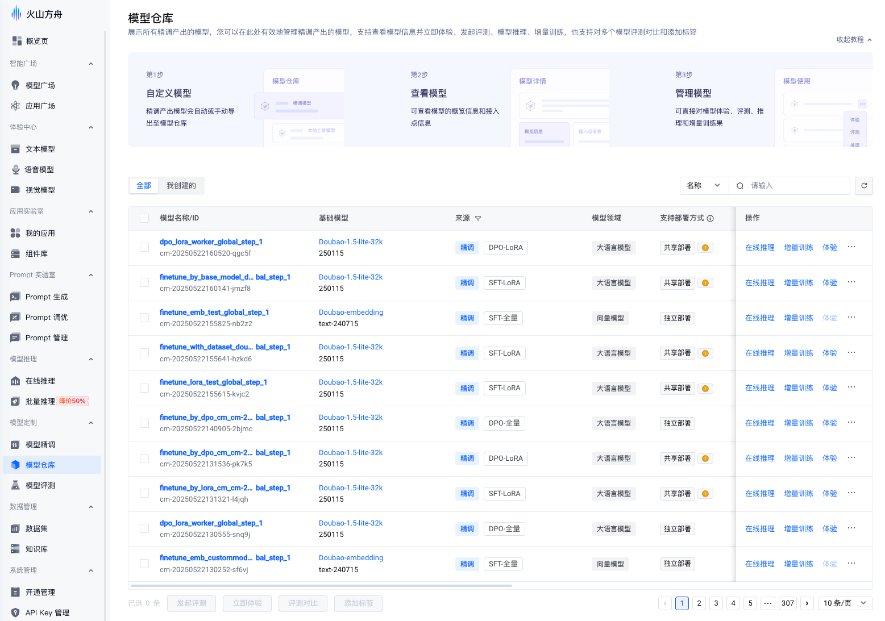Screen dimensions: 885x621
Task: Check the box for cm-20250522131321-l4jqh
Action: click(x=144, y=493)
